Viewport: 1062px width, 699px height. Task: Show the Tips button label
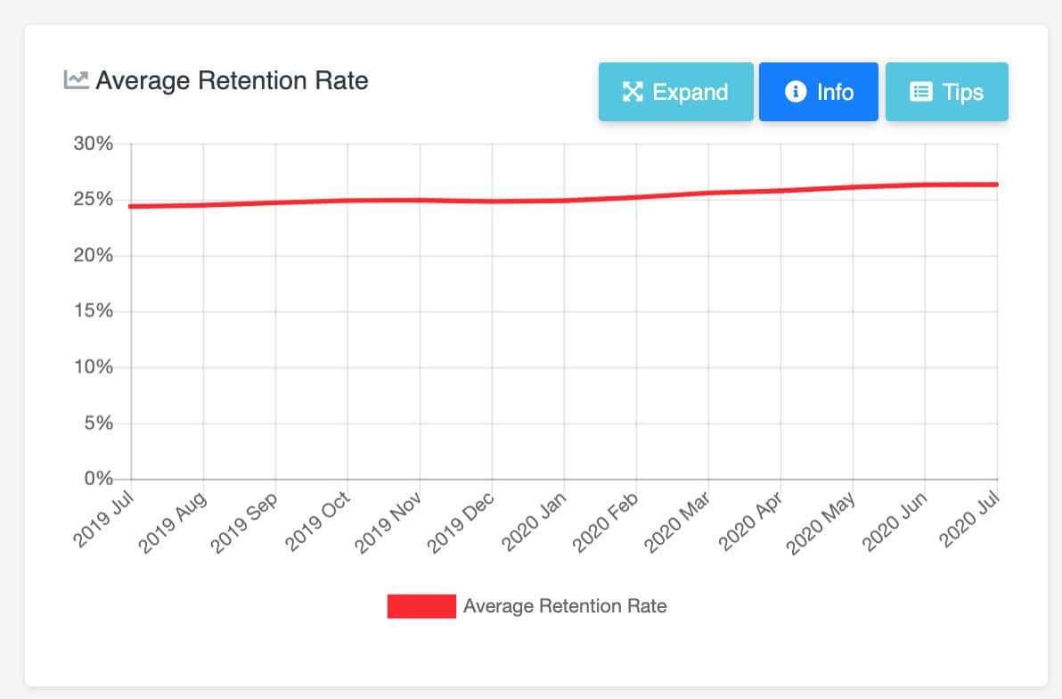pos(963,92)
